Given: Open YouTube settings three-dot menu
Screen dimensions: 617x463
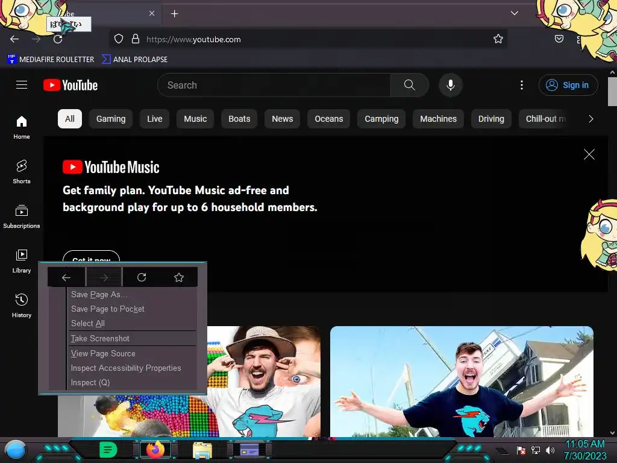Looking at the screenshot, I should 522,85.
